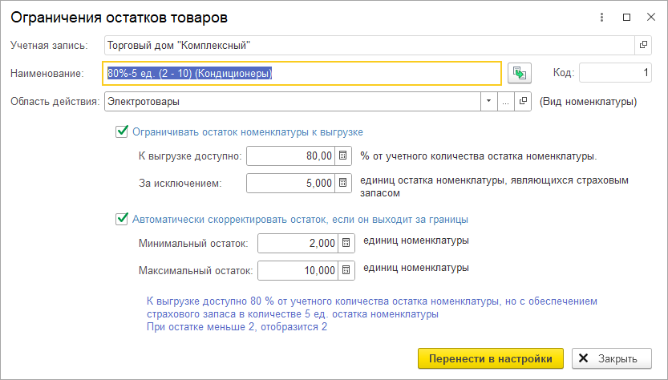Open Учетная запись record via open icon
Screen dimensions: 668x380
tap(643, 45)
